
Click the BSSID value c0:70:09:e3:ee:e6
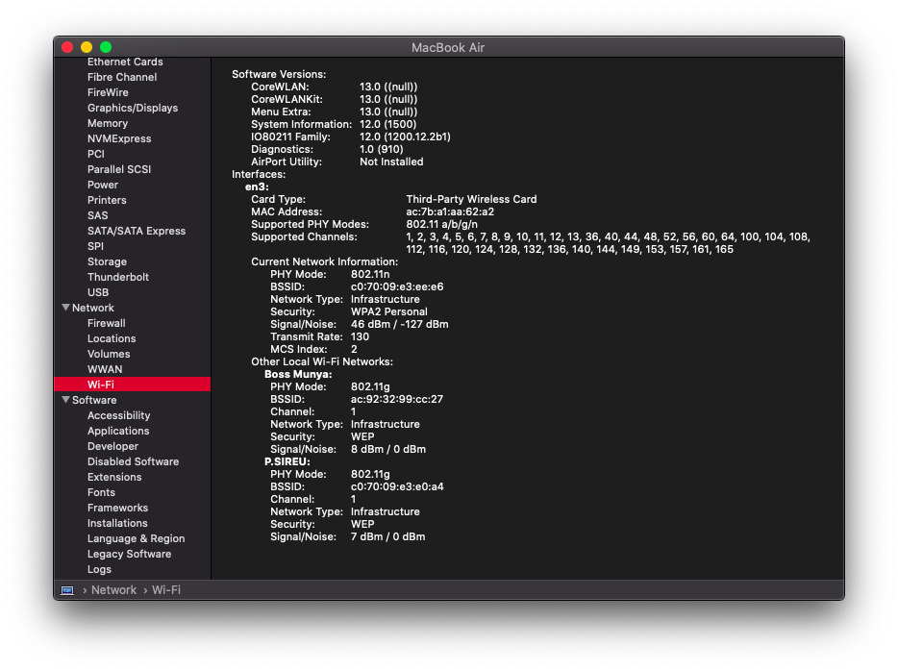click(x=397, y=286)
